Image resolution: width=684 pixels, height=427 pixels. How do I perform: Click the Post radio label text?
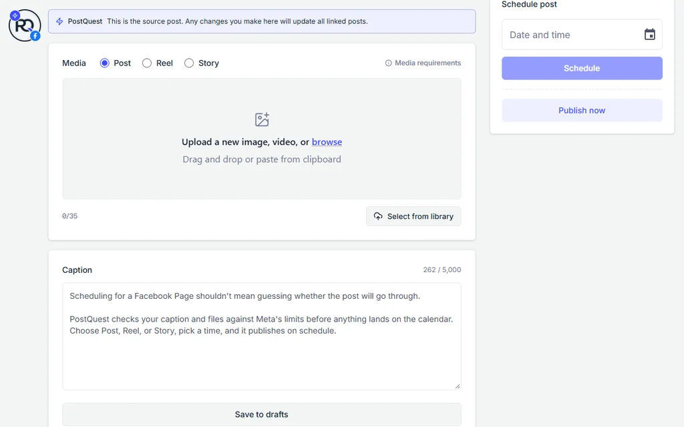(x=122, y=63)
